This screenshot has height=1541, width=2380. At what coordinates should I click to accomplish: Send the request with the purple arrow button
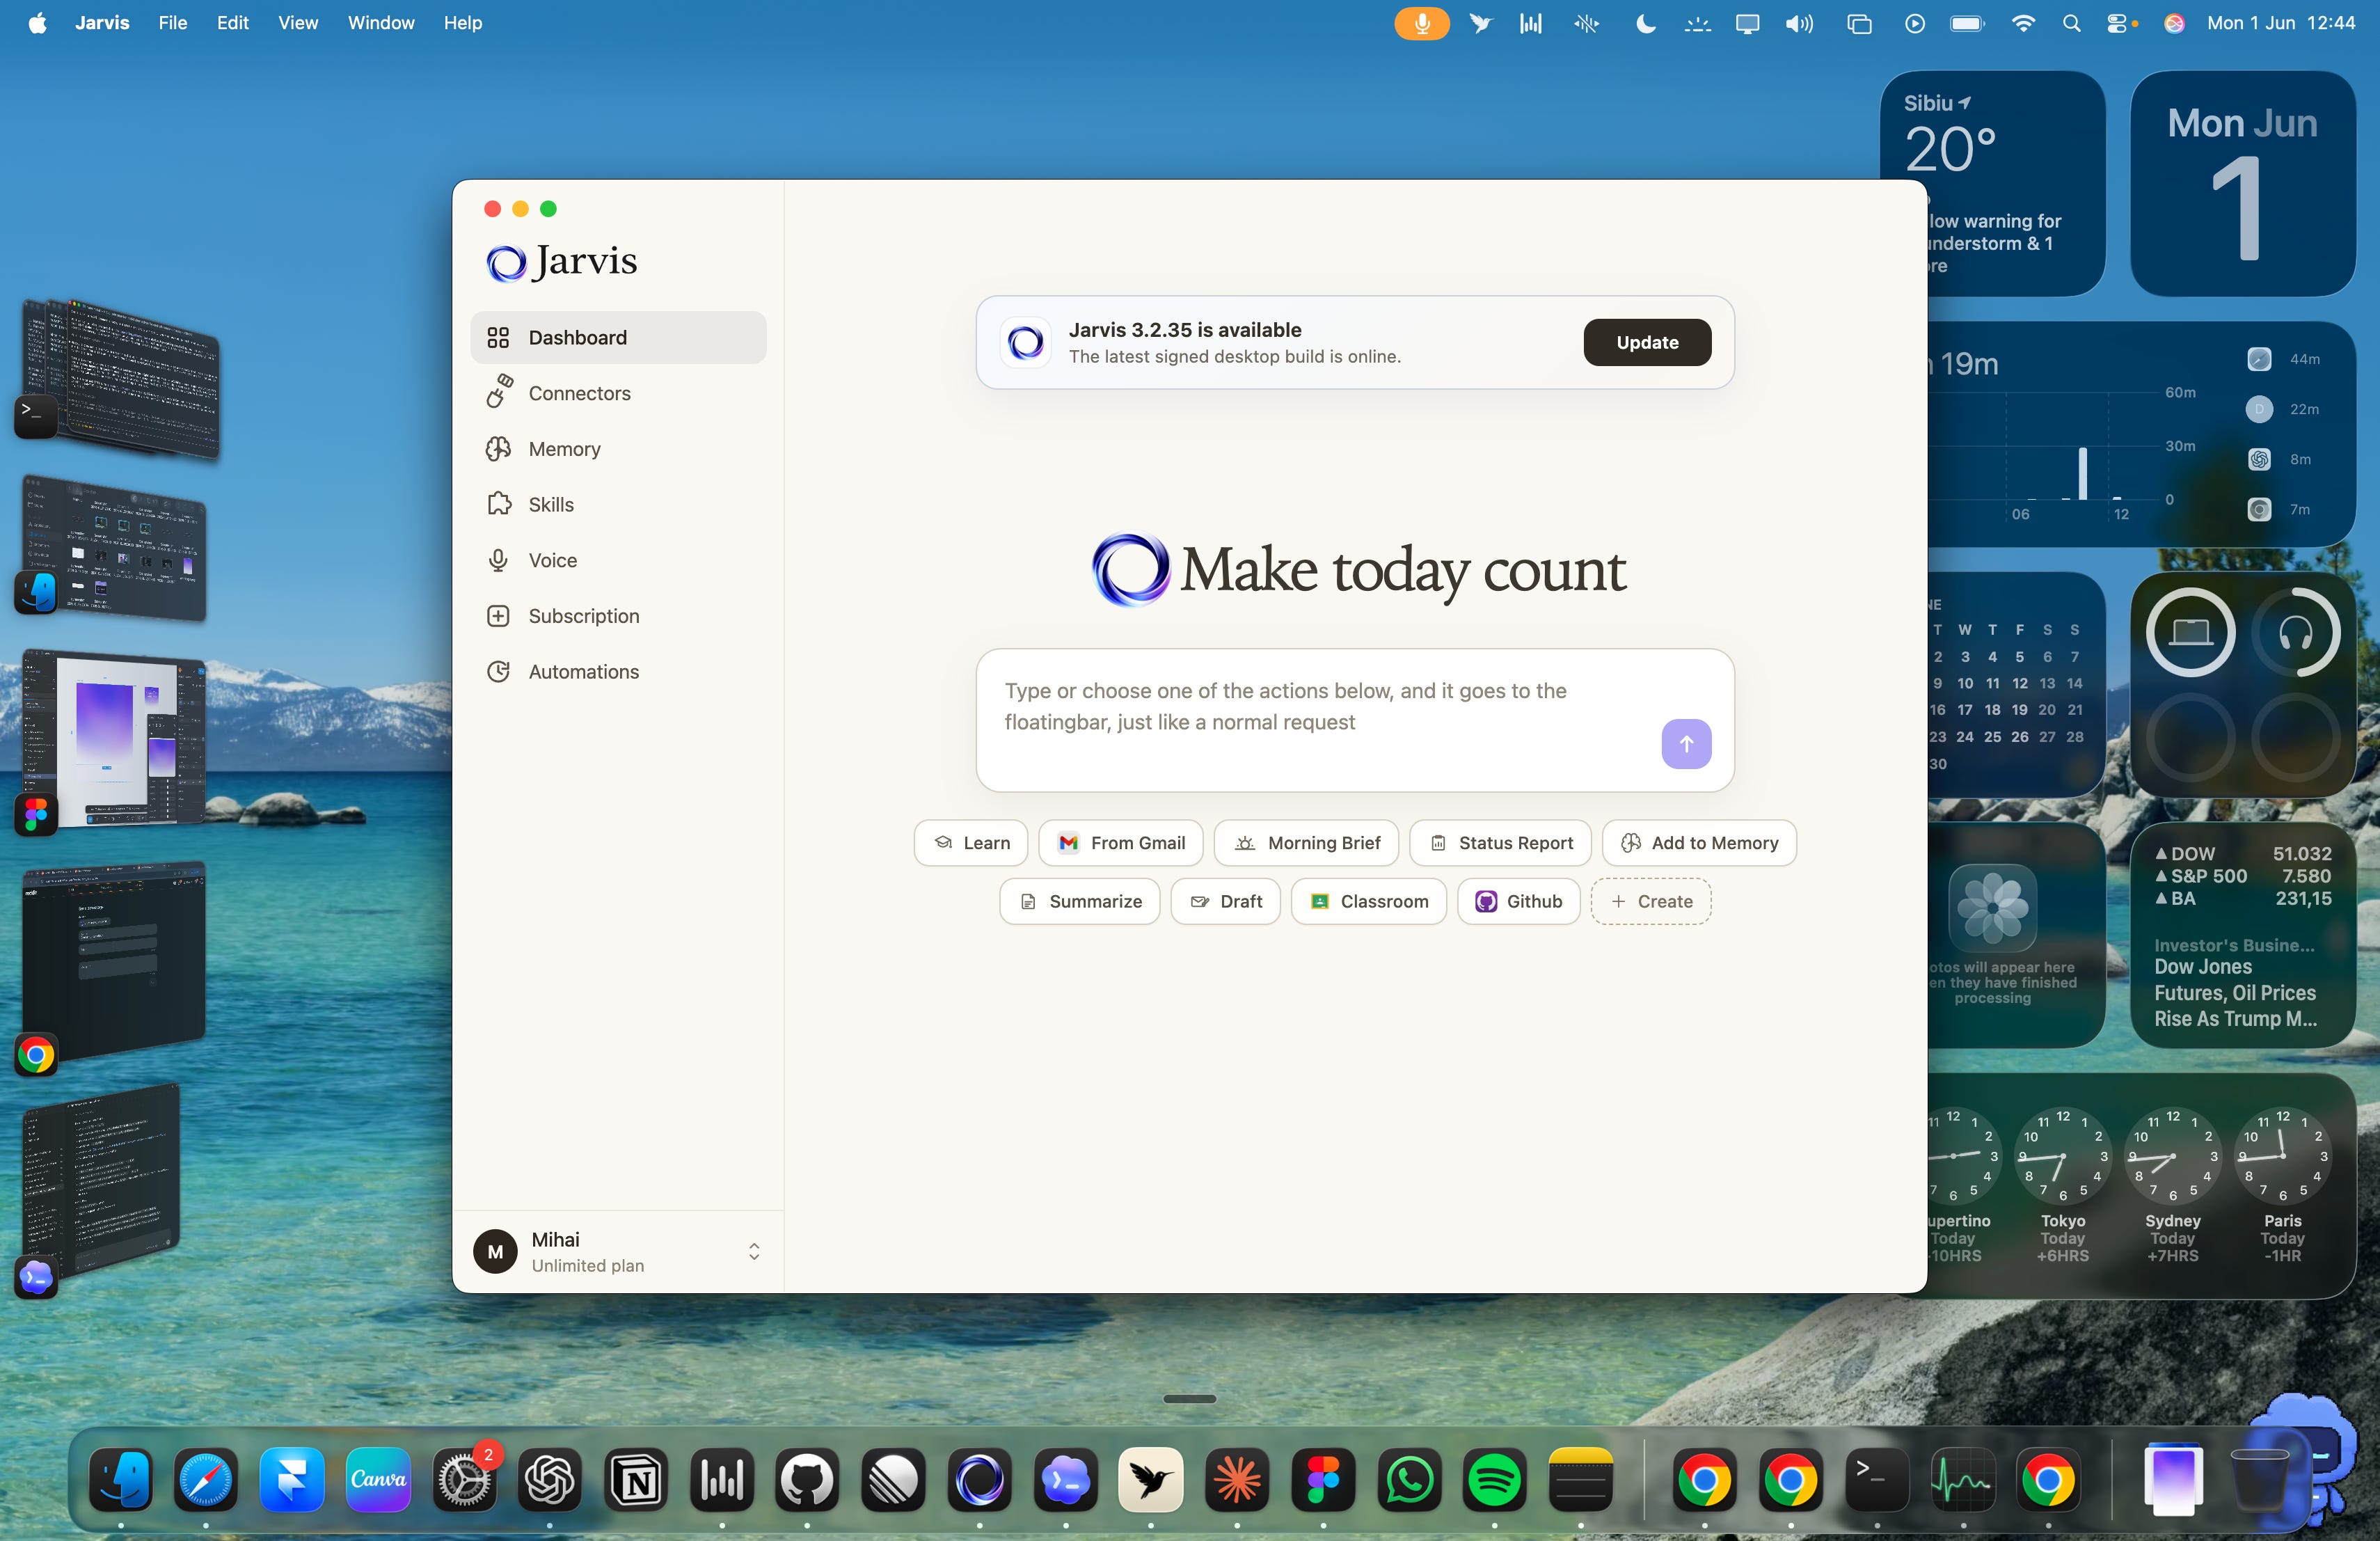tap(1686, 744)
